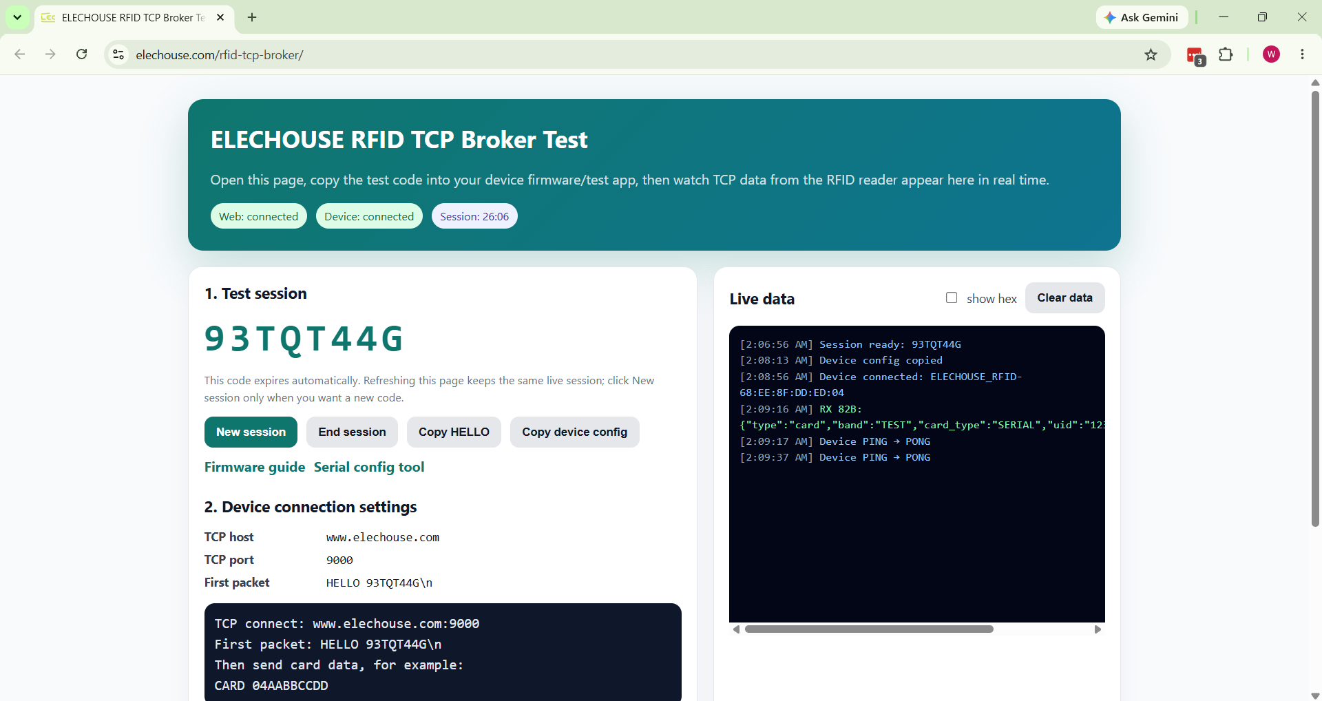Viewport: 1322px width, 701px height.
Task: Open a new browser tab
Action: pyautogui.click(x=252, y=17)
